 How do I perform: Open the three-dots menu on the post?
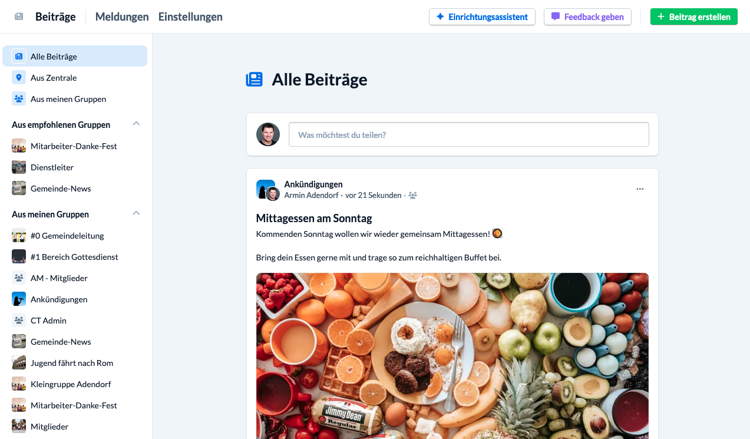pos(640,189)
